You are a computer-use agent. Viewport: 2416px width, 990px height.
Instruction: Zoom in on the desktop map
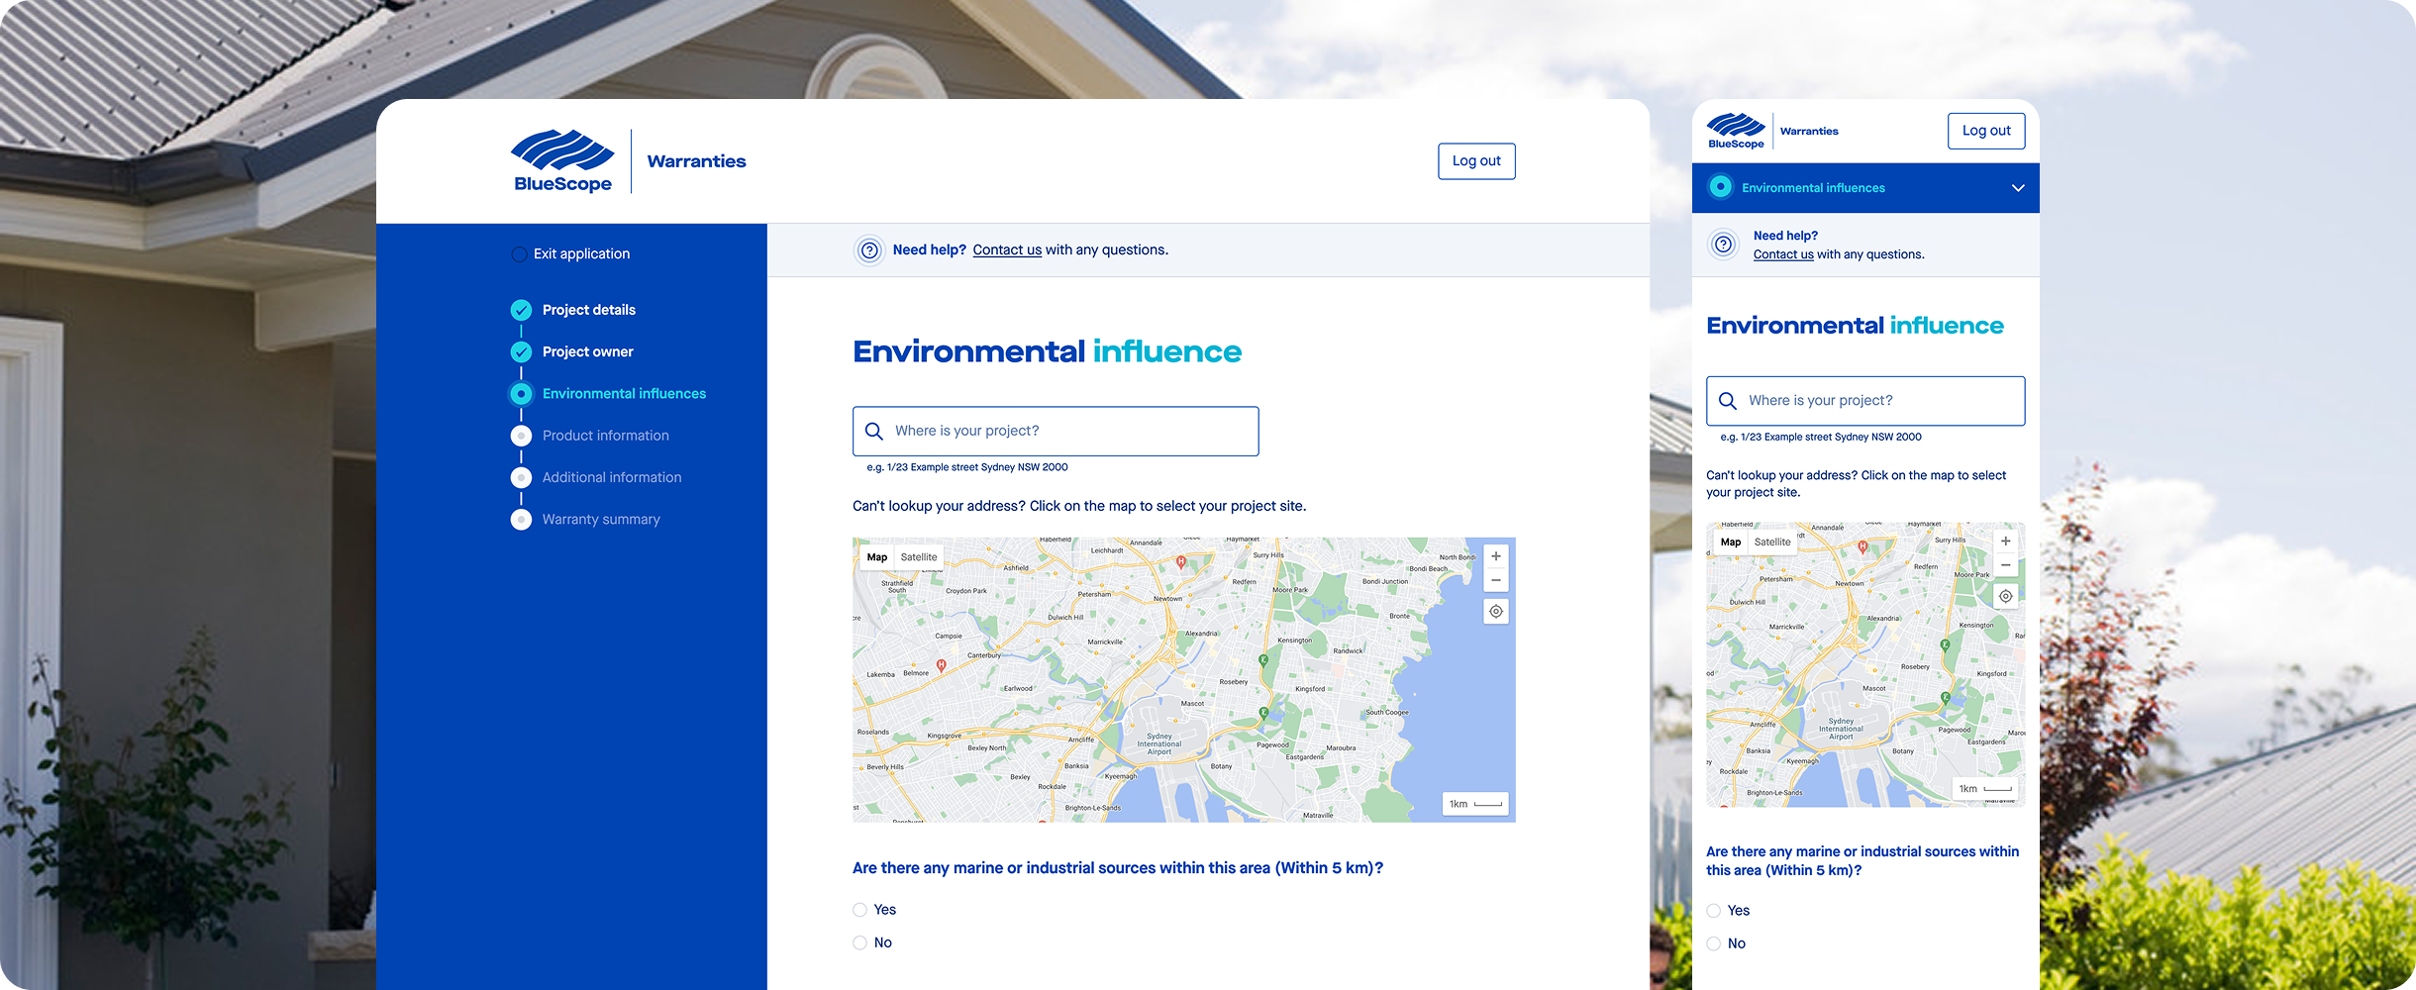coord(1495,556)
